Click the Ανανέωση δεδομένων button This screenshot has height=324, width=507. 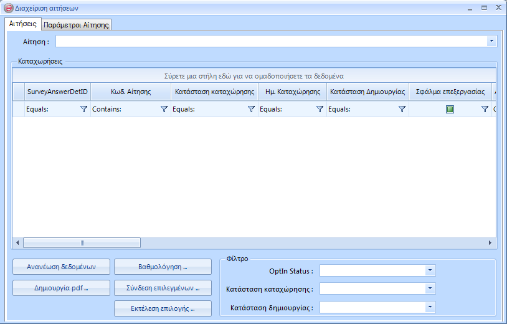[x=61, y=267]
